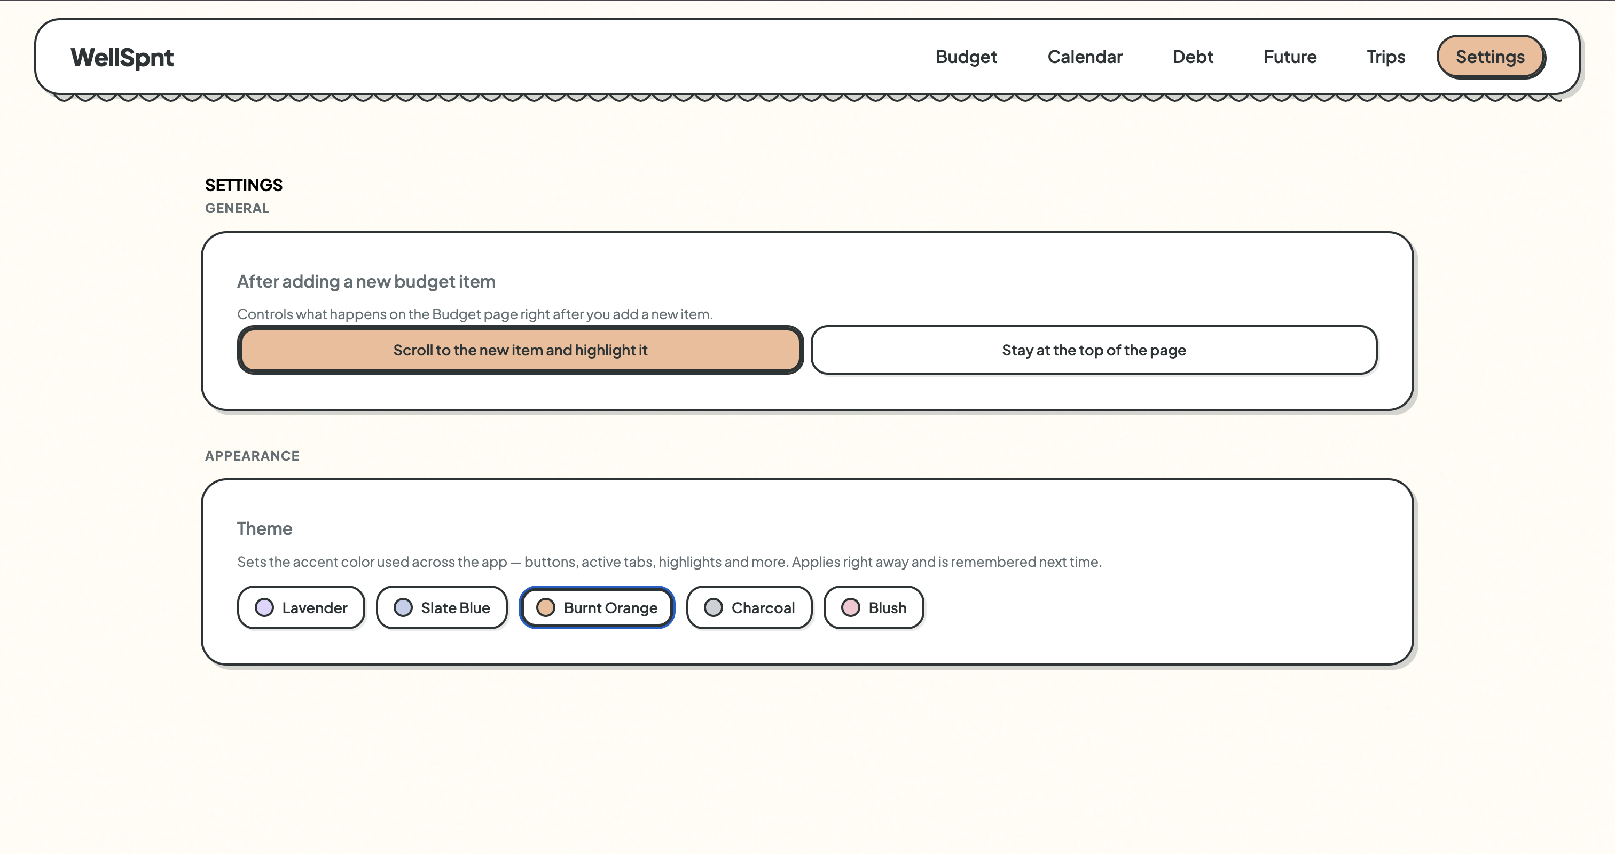Image resolution: width=1615 pixels, height=854 pixels.
Task: Click the 'Sets the accent color' description
Action: 669,562
